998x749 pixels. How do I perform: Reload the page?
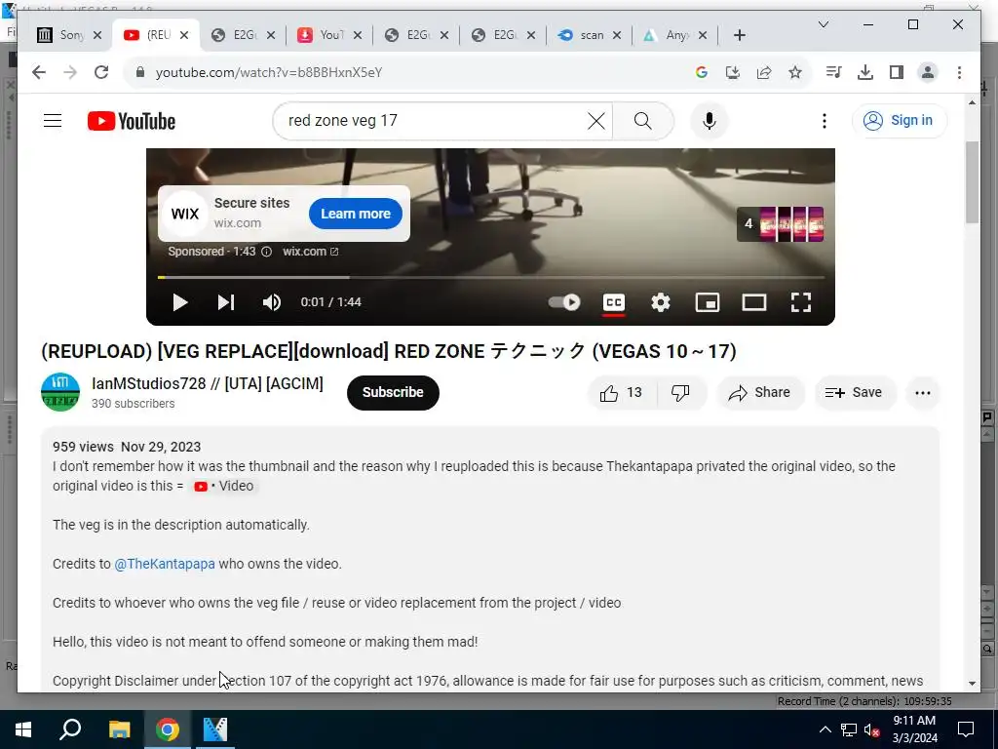101,72
